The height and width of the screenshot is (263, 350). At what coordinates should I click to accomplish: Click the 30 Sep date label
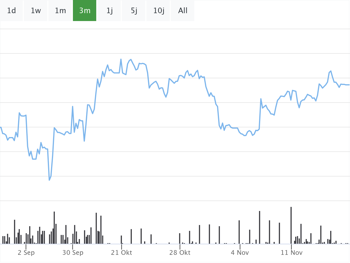point(73,252)
